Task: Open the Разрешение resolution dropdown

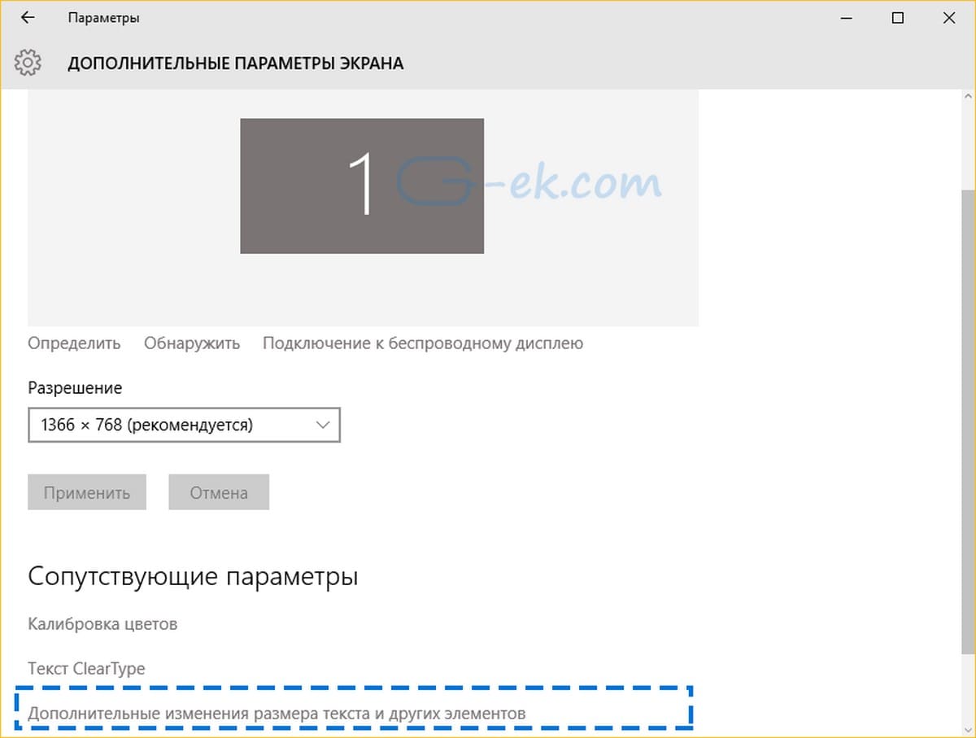Action: pos(184,424)
